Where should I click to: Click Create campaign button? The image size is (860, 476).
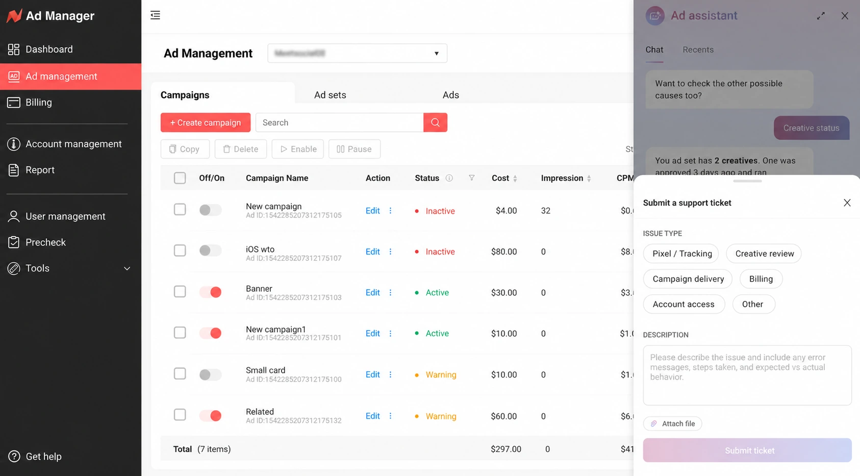pos(206,122)
